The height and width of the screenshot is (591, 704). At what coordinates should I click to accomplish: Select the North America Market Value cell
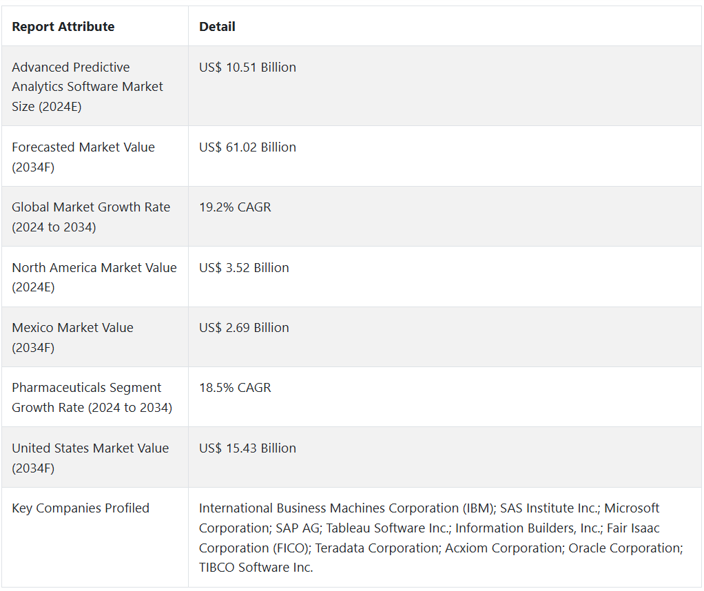(94, 277)
